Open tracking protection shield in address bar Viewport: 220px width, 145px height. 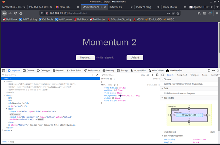coord(42,13)
